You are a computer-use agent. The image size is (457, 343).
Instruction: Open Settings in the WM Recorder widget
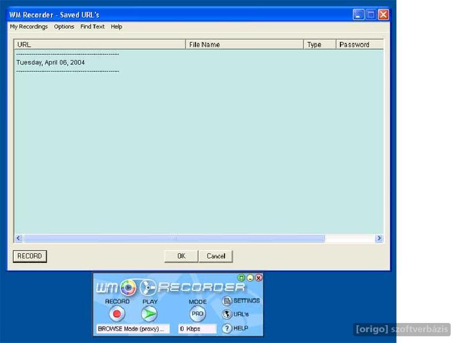[x=241, y=301]
